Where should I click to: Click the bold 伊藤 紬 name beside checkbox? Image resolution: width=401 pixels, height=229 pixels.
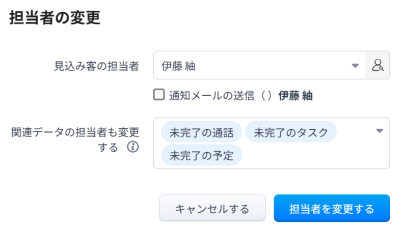click(295, 96)
